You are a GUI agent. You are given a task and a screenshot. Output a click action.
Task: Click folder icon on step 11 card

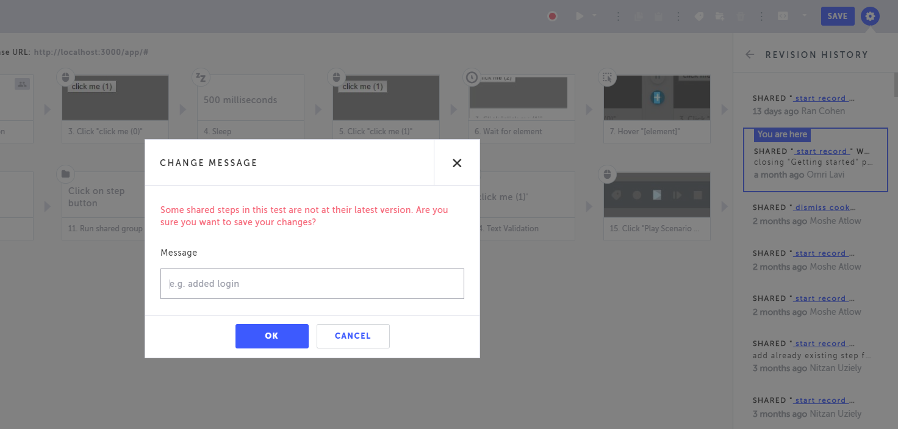click(x=65, y=174)
